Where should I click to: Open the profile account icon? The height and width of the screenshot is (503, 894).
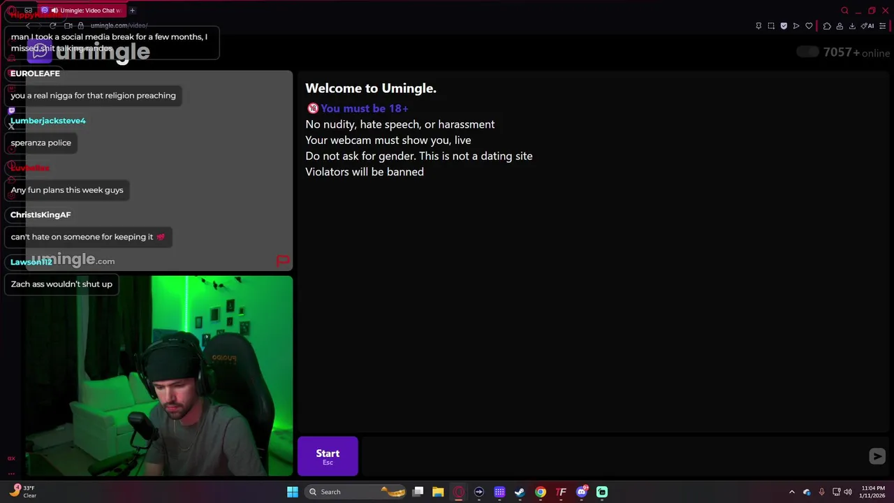(x=840, y=26)
